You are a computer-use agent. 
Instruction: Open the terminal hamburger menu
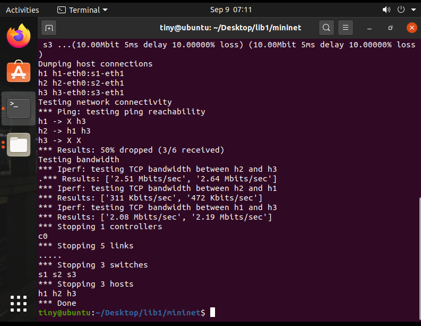pos(346,28)
